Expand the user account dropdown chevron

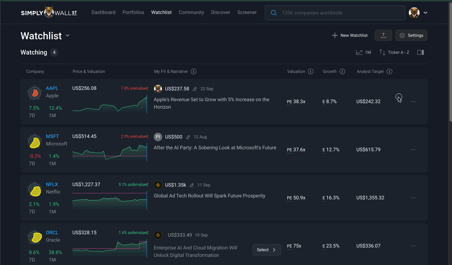point(425,13)
